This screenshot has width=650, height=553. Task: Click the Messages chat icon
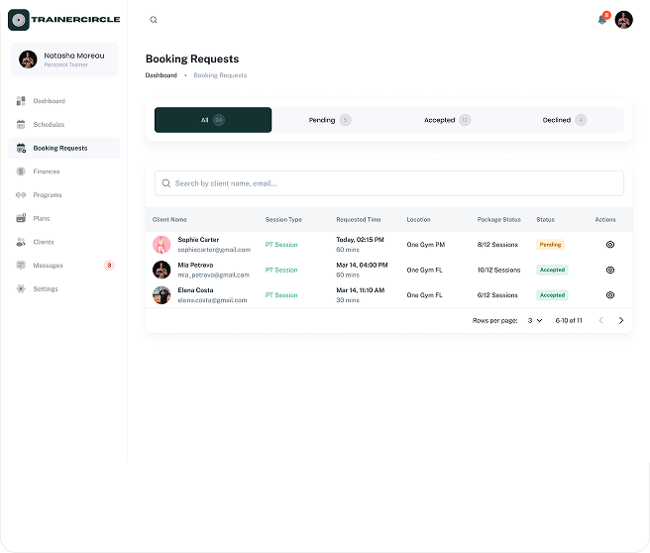click(x=21, y=266)
